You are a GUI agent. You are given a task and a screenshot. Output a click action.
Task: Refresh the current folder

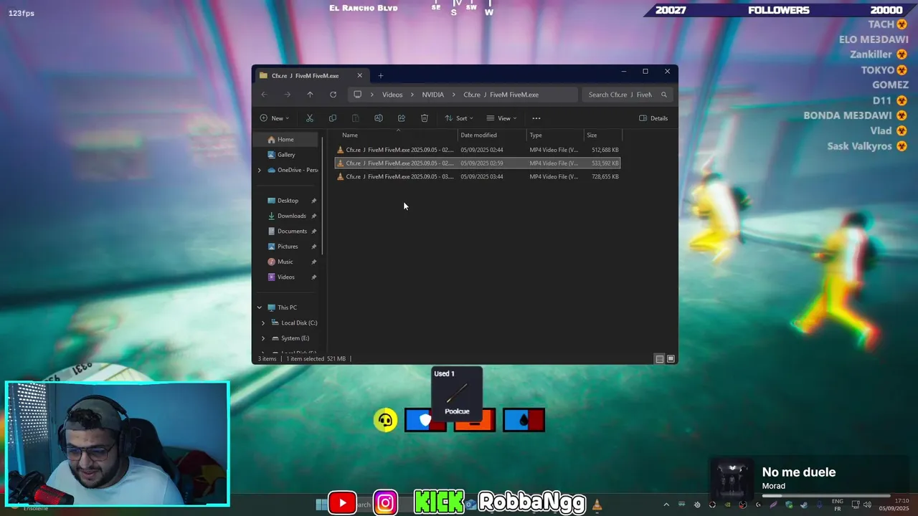pos(333,95)
